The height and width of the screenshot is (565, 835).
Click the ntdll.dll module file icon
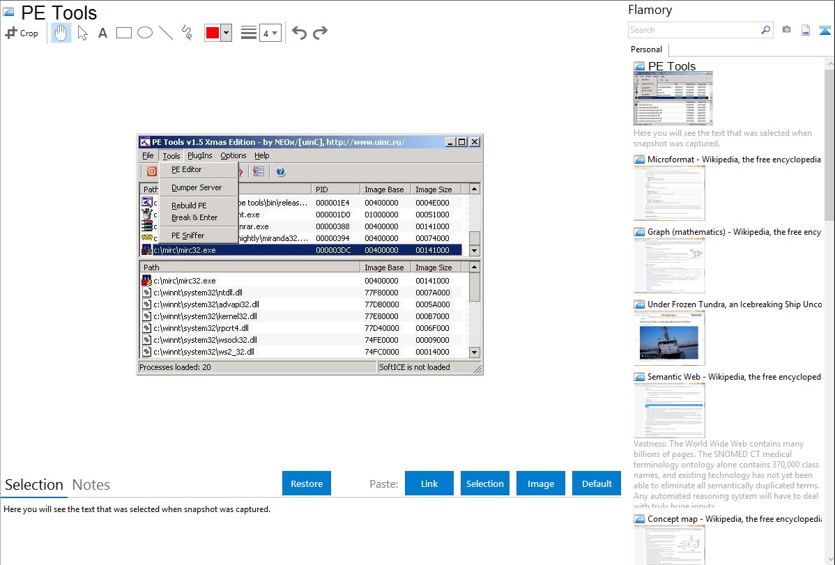147,293
